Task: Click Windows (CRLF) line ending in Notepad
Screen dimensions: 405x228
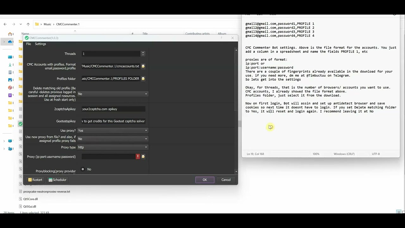Action: click(344, 154)
